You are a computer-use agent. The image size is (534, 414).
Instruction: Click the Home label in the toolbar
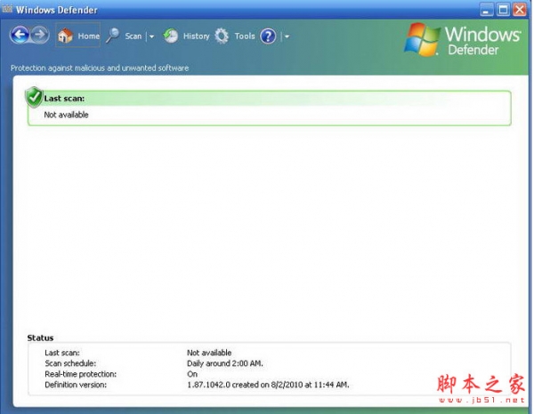[88, 36]
